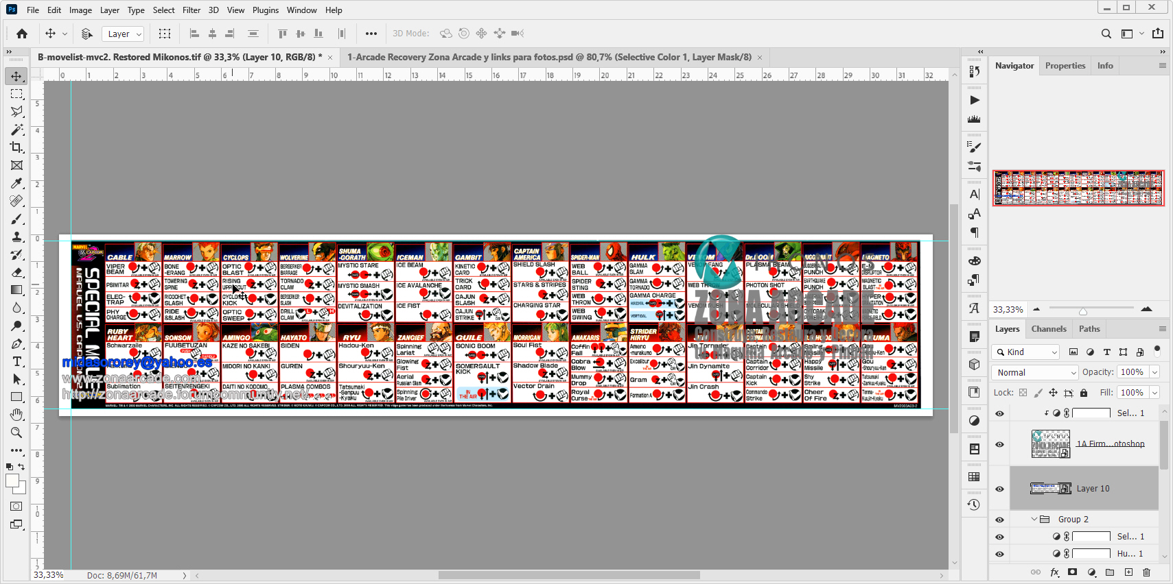1173x584 pixels.
Task: Hide the 1A Firm smart object layer
Action: point(999,444)
